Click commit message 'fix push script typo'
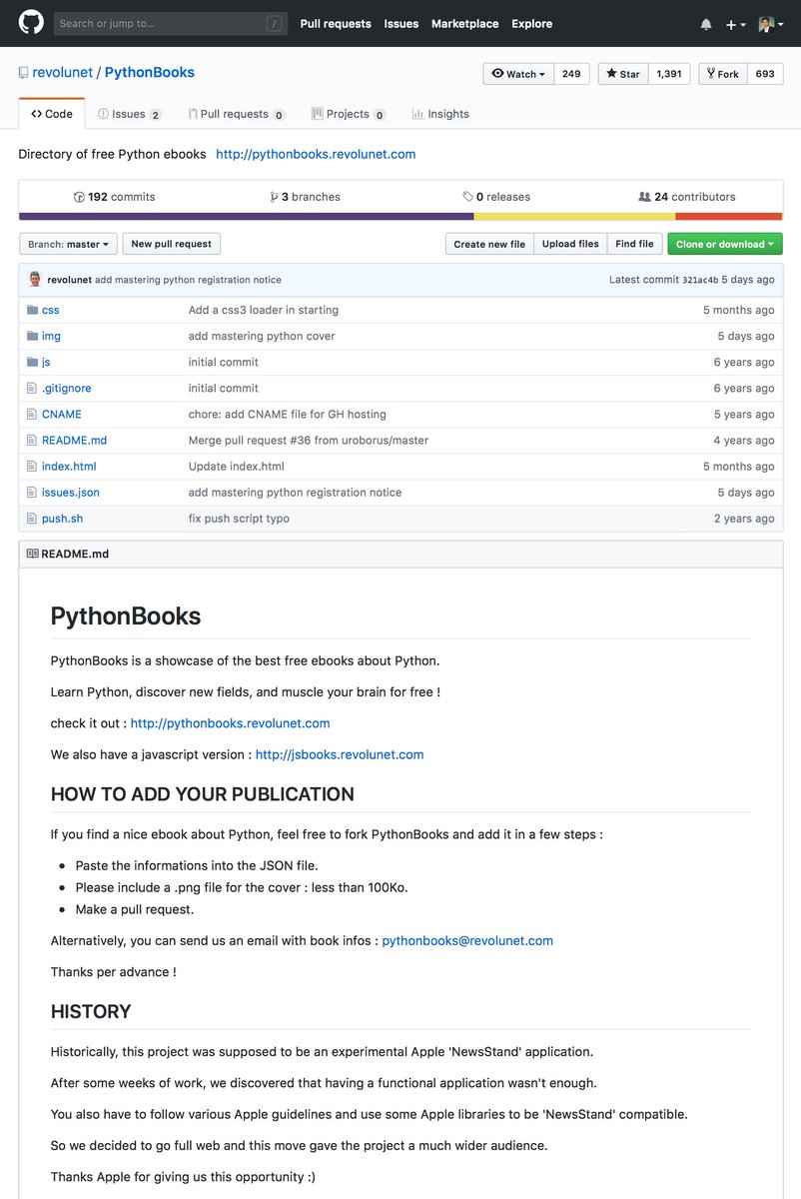The height and width of the screenshot is (1199, 801). 239,518
